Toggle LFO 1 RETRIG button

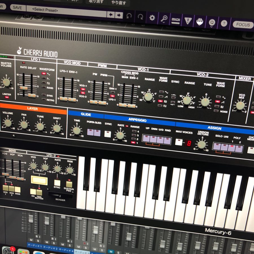[43, 99]
